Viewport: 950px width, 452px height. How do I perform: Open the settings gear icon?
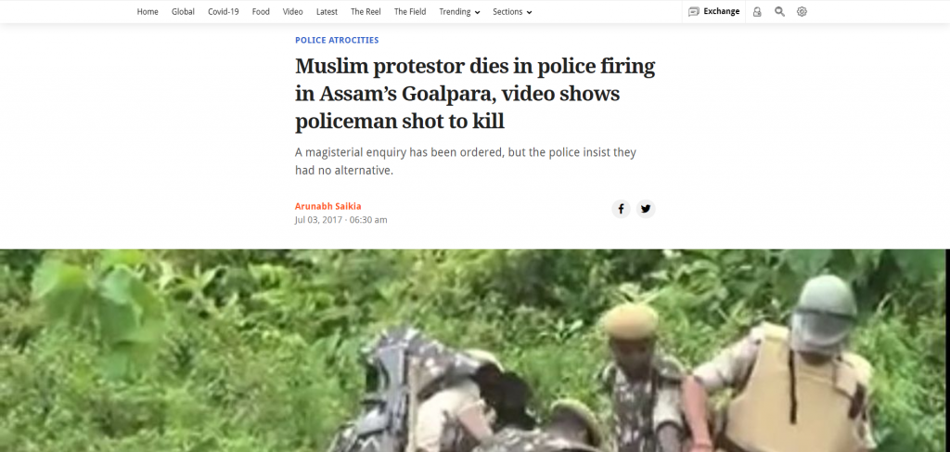click(x=802, y=11)
